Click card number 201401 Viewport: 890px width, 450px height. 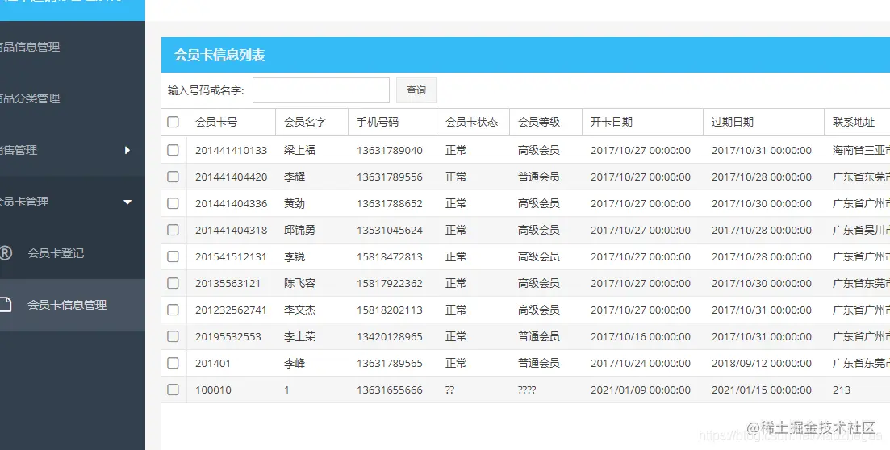[x=213, y=364]
